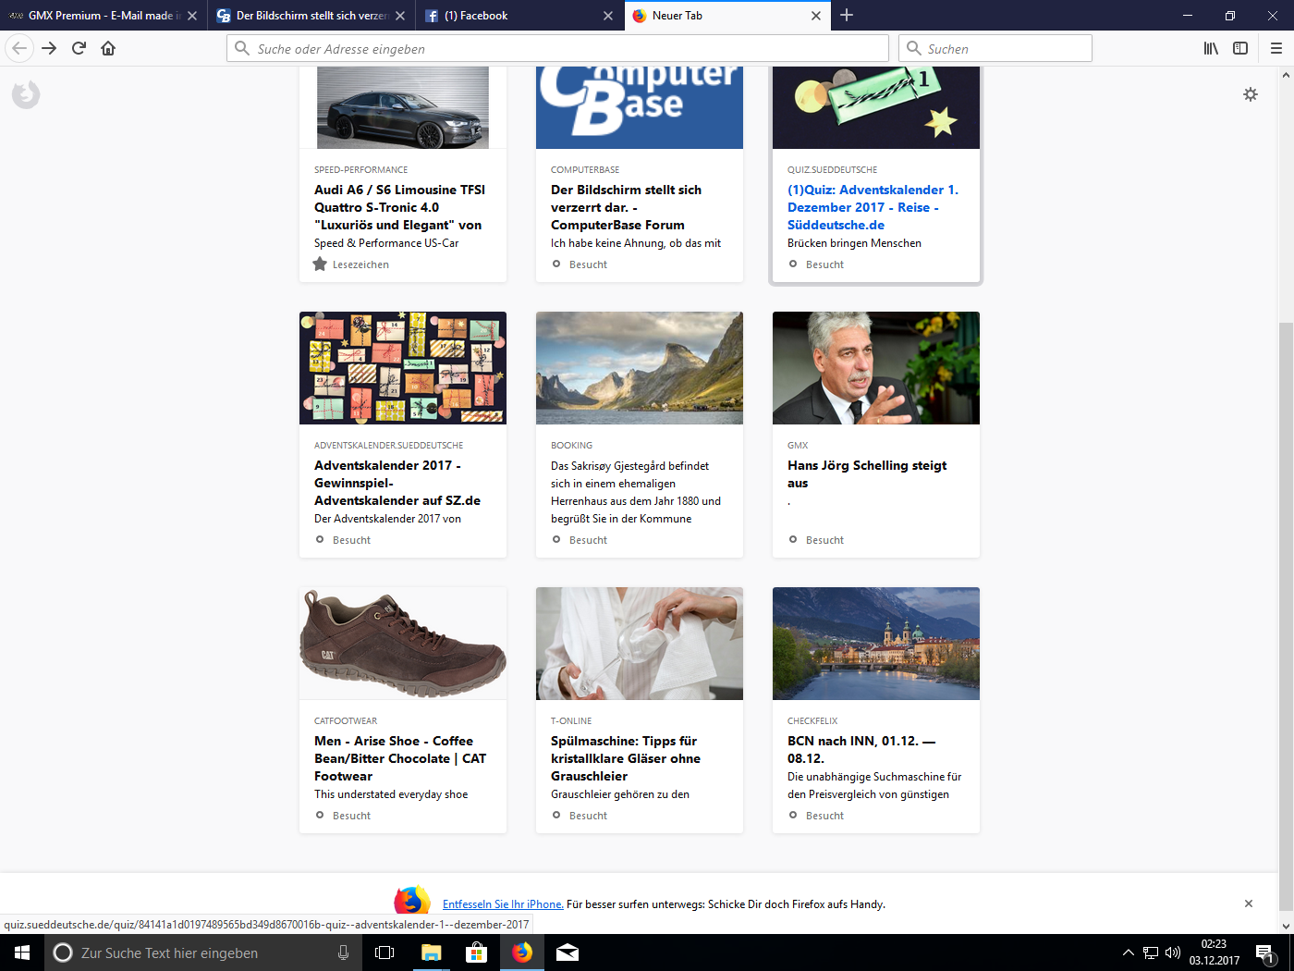Click the advent calendar gifts thumbnail
Viewport: 1294px width, 971px height.
pyautogui.click(x=403, y=368)
